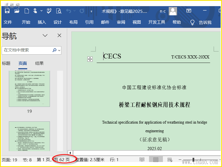Viewport: 222px width, 167px height.
Task: Toggle touch/mouse mode icon
Action: [35, 11]
